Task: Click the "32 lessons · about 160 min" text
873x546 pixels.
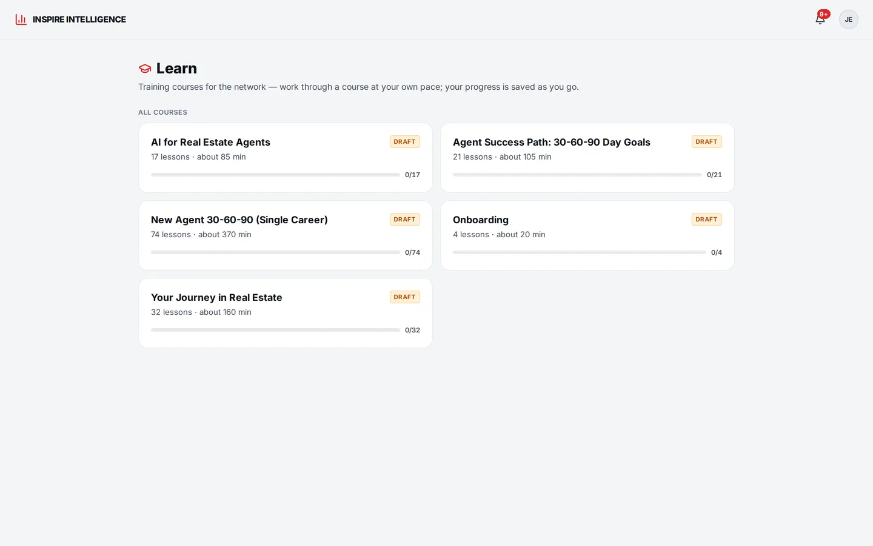Action: 201,312
